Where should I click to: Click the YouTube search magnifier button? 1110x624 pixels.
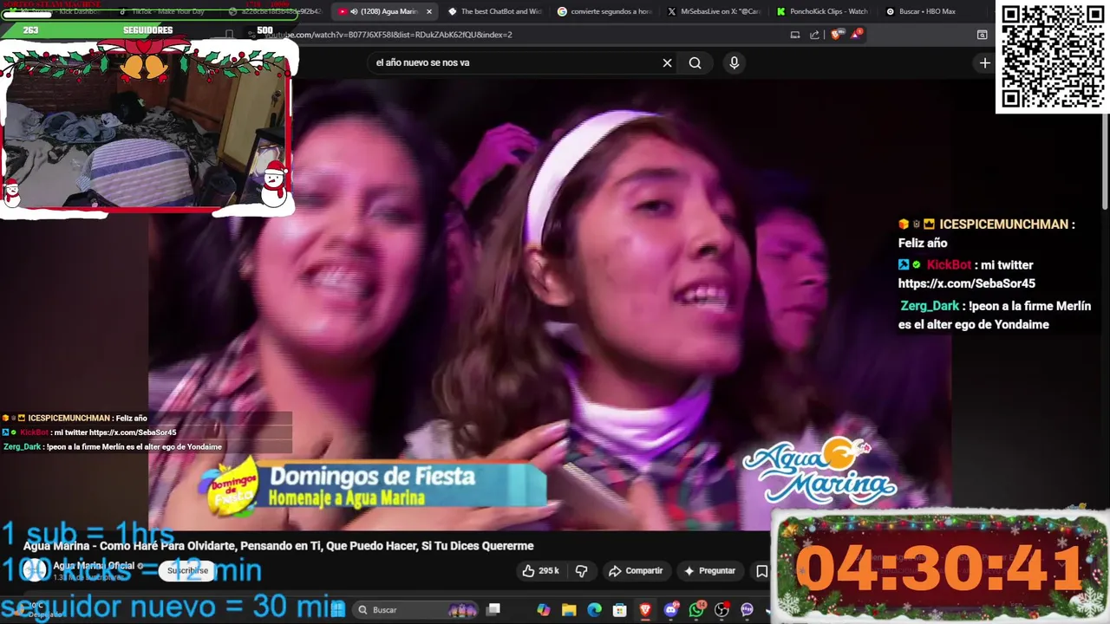click(695, 62)
